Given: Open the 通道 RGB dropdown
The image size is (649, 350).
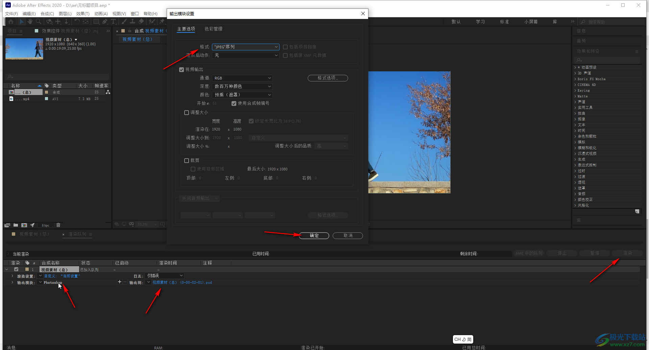Looking at the screenshot, I should point(242,78).
